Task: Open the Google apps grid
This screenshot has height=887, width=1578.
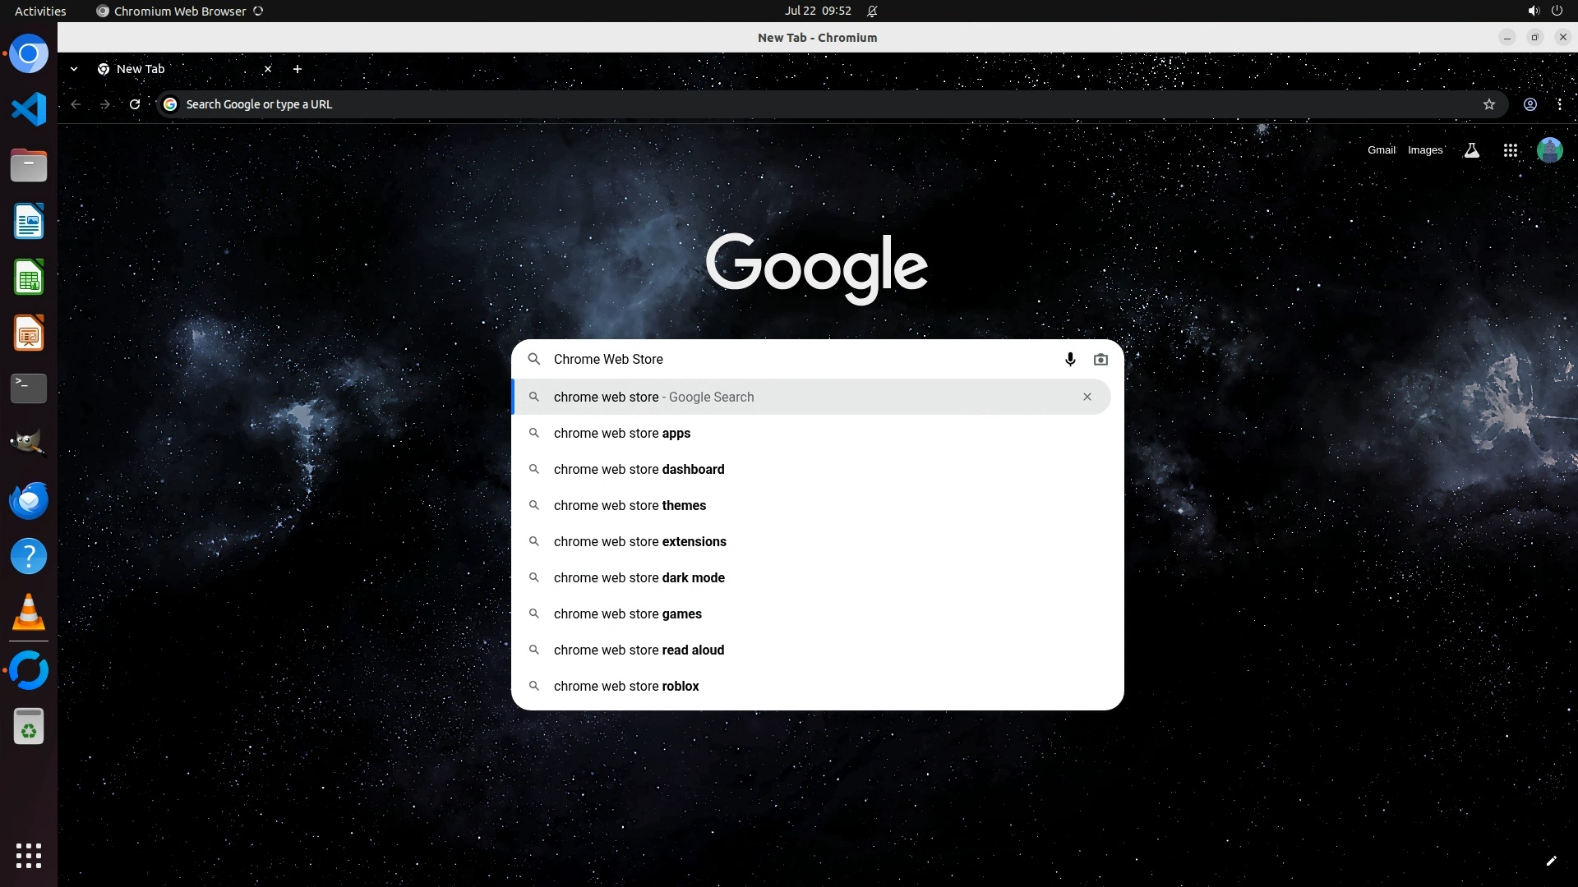Action: 1510,150
